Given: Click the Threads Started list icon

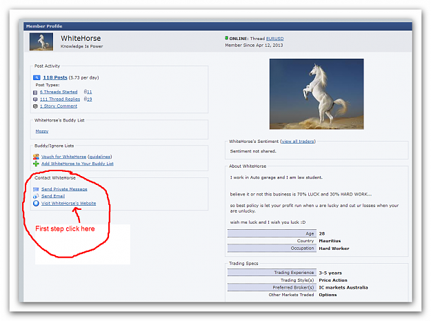Looking at the screenshot, I should pos(35,92).
